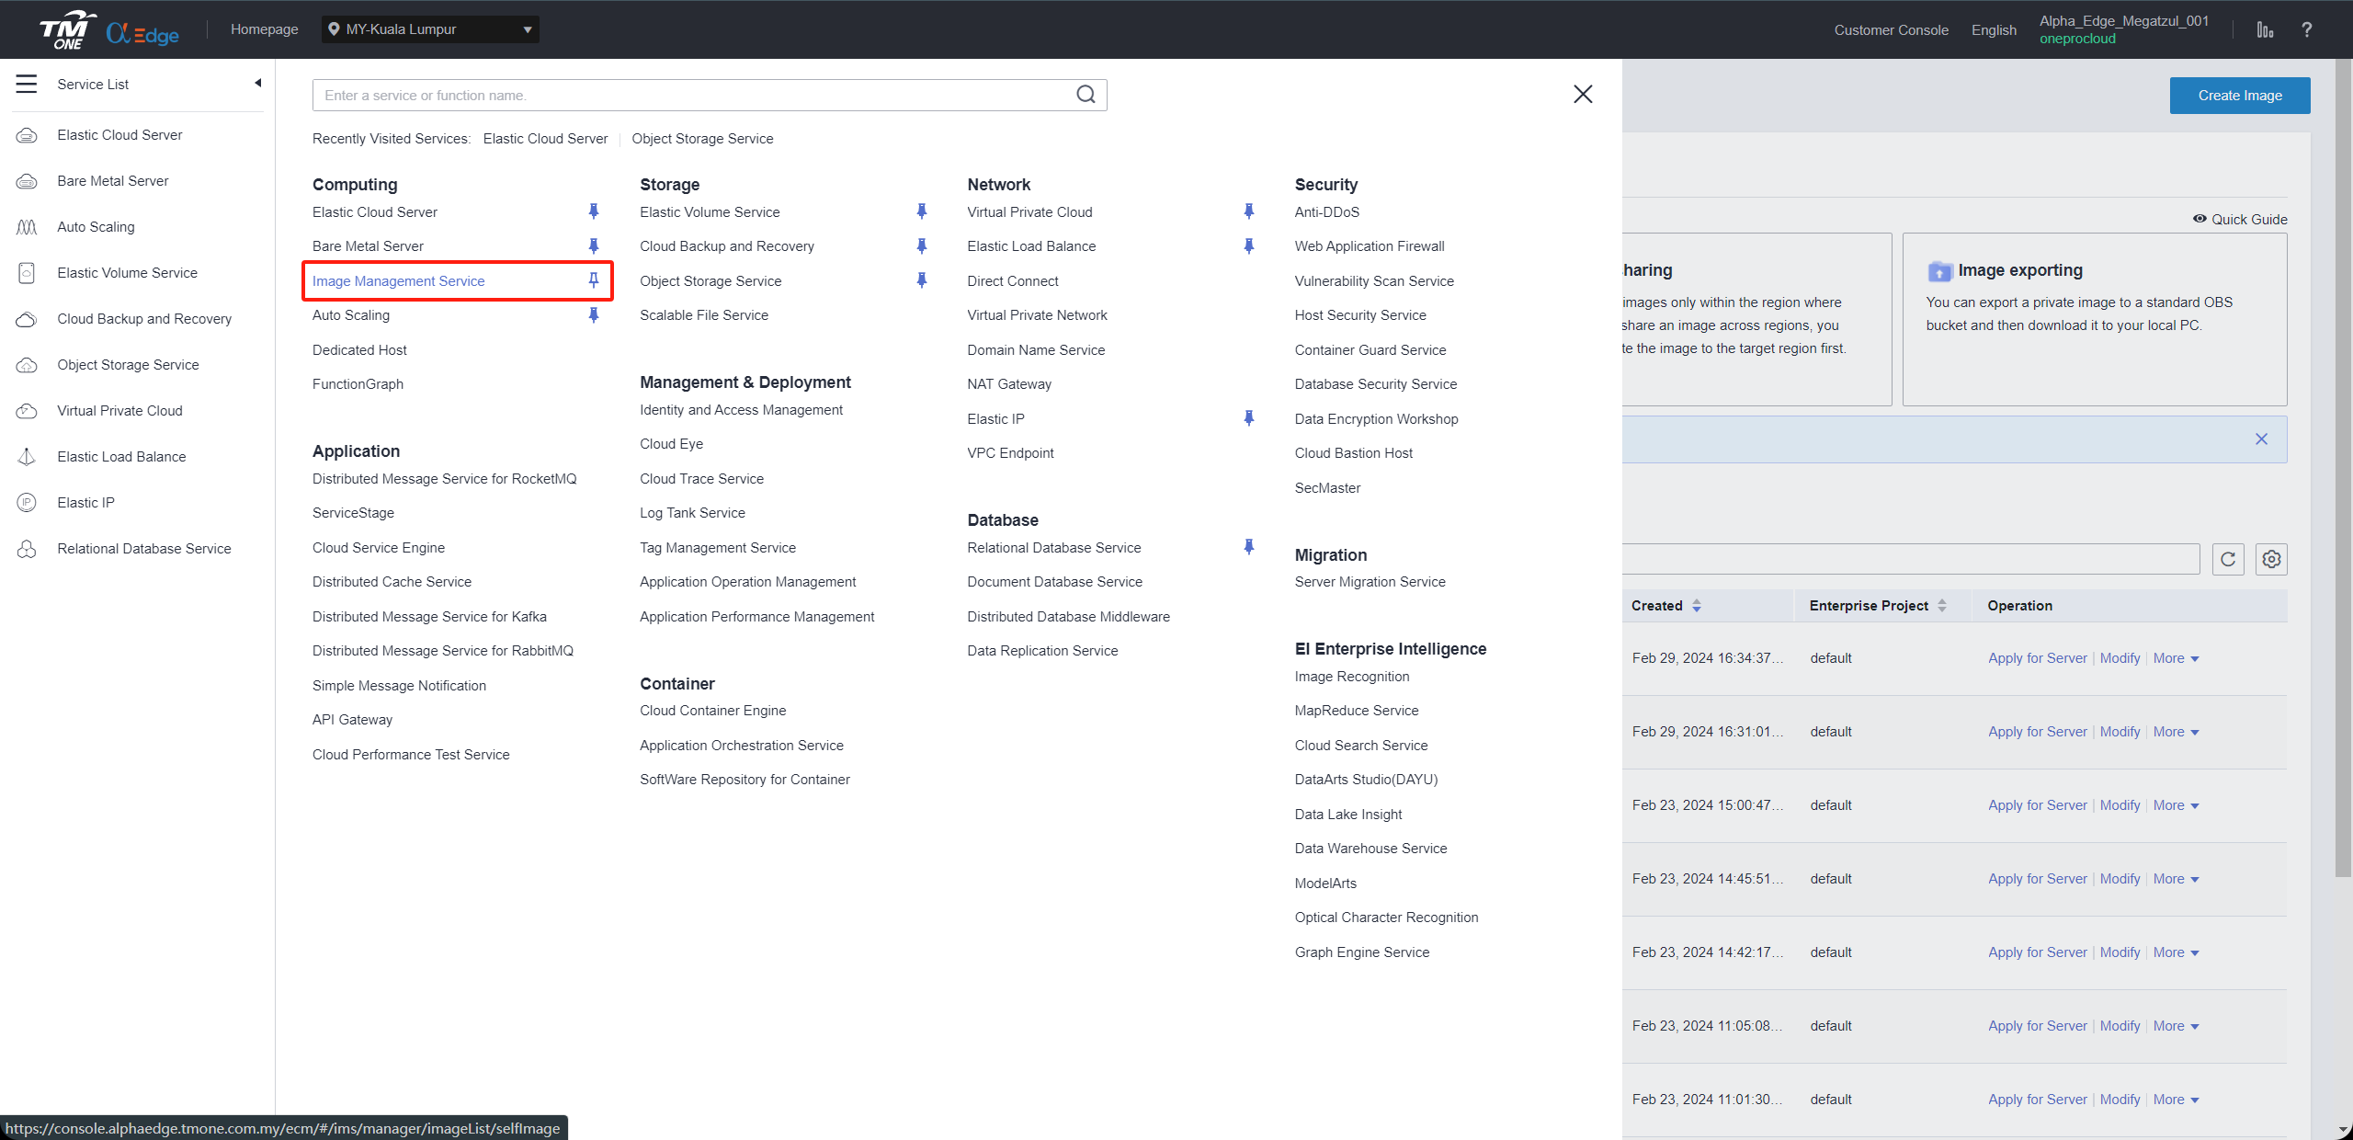Apply for Server on Feb 29 16:34:37 image
Screen dimensions: 2353x1140
pos(2038,658)
